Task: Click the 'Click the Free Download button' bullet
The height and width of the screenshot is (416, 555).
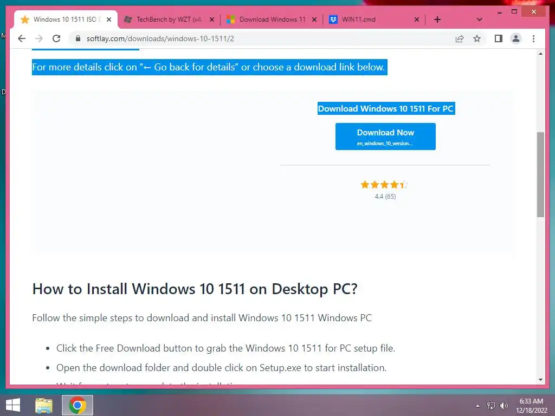Action: coord(225,348)
